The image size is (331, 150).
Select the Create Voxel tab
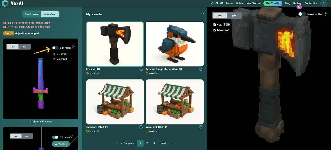(32, 14)
